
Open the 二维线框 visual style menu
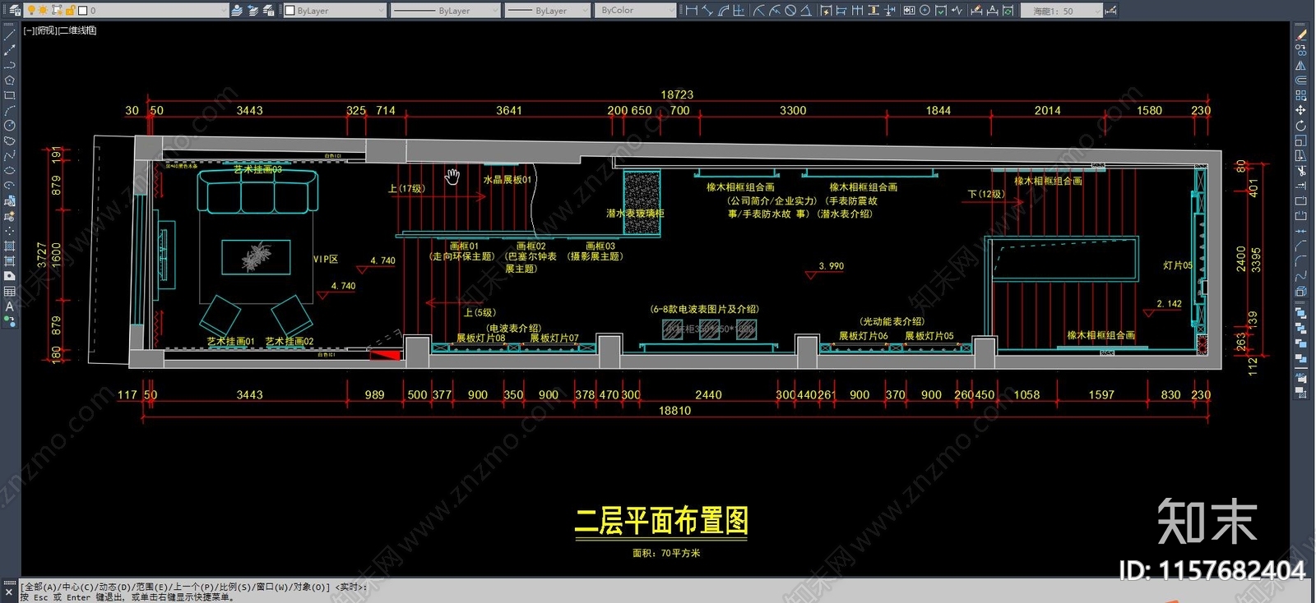(x=78, y=30)
